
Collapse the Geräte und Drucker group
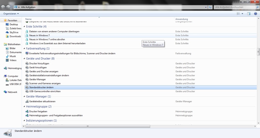coord(25,59)
